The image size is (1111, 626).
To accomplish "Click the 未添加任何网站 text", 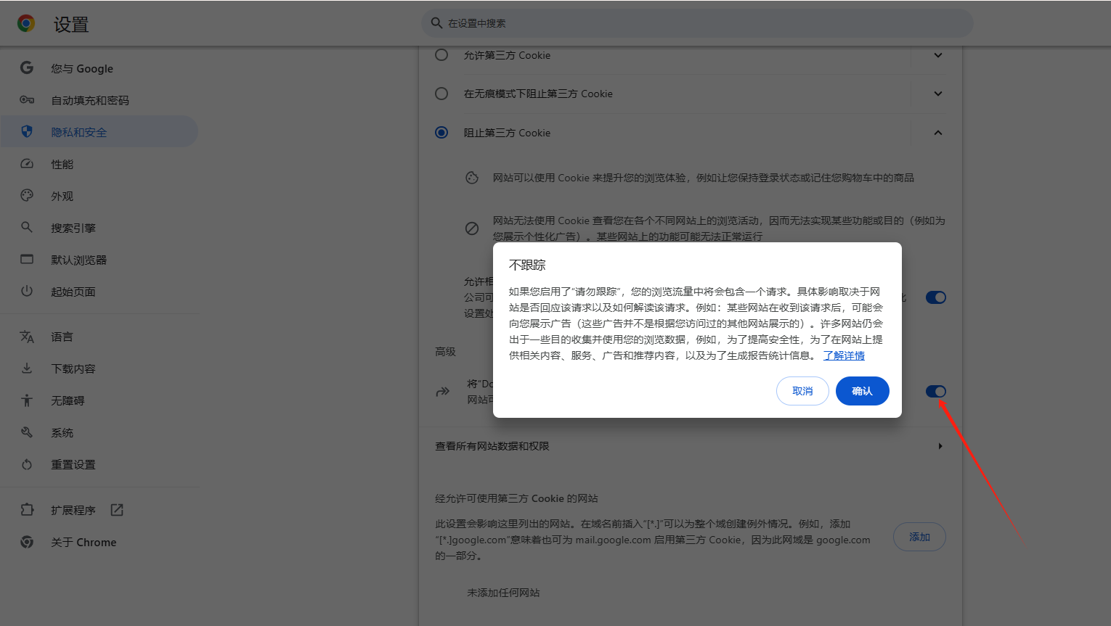I will (x=503, y=593).
